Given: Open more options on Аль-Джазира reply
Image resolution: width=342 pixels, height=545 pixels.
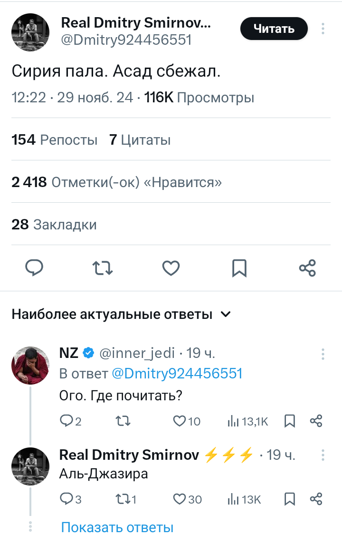Looking at the screenshot, I should (x=323, y=455).
